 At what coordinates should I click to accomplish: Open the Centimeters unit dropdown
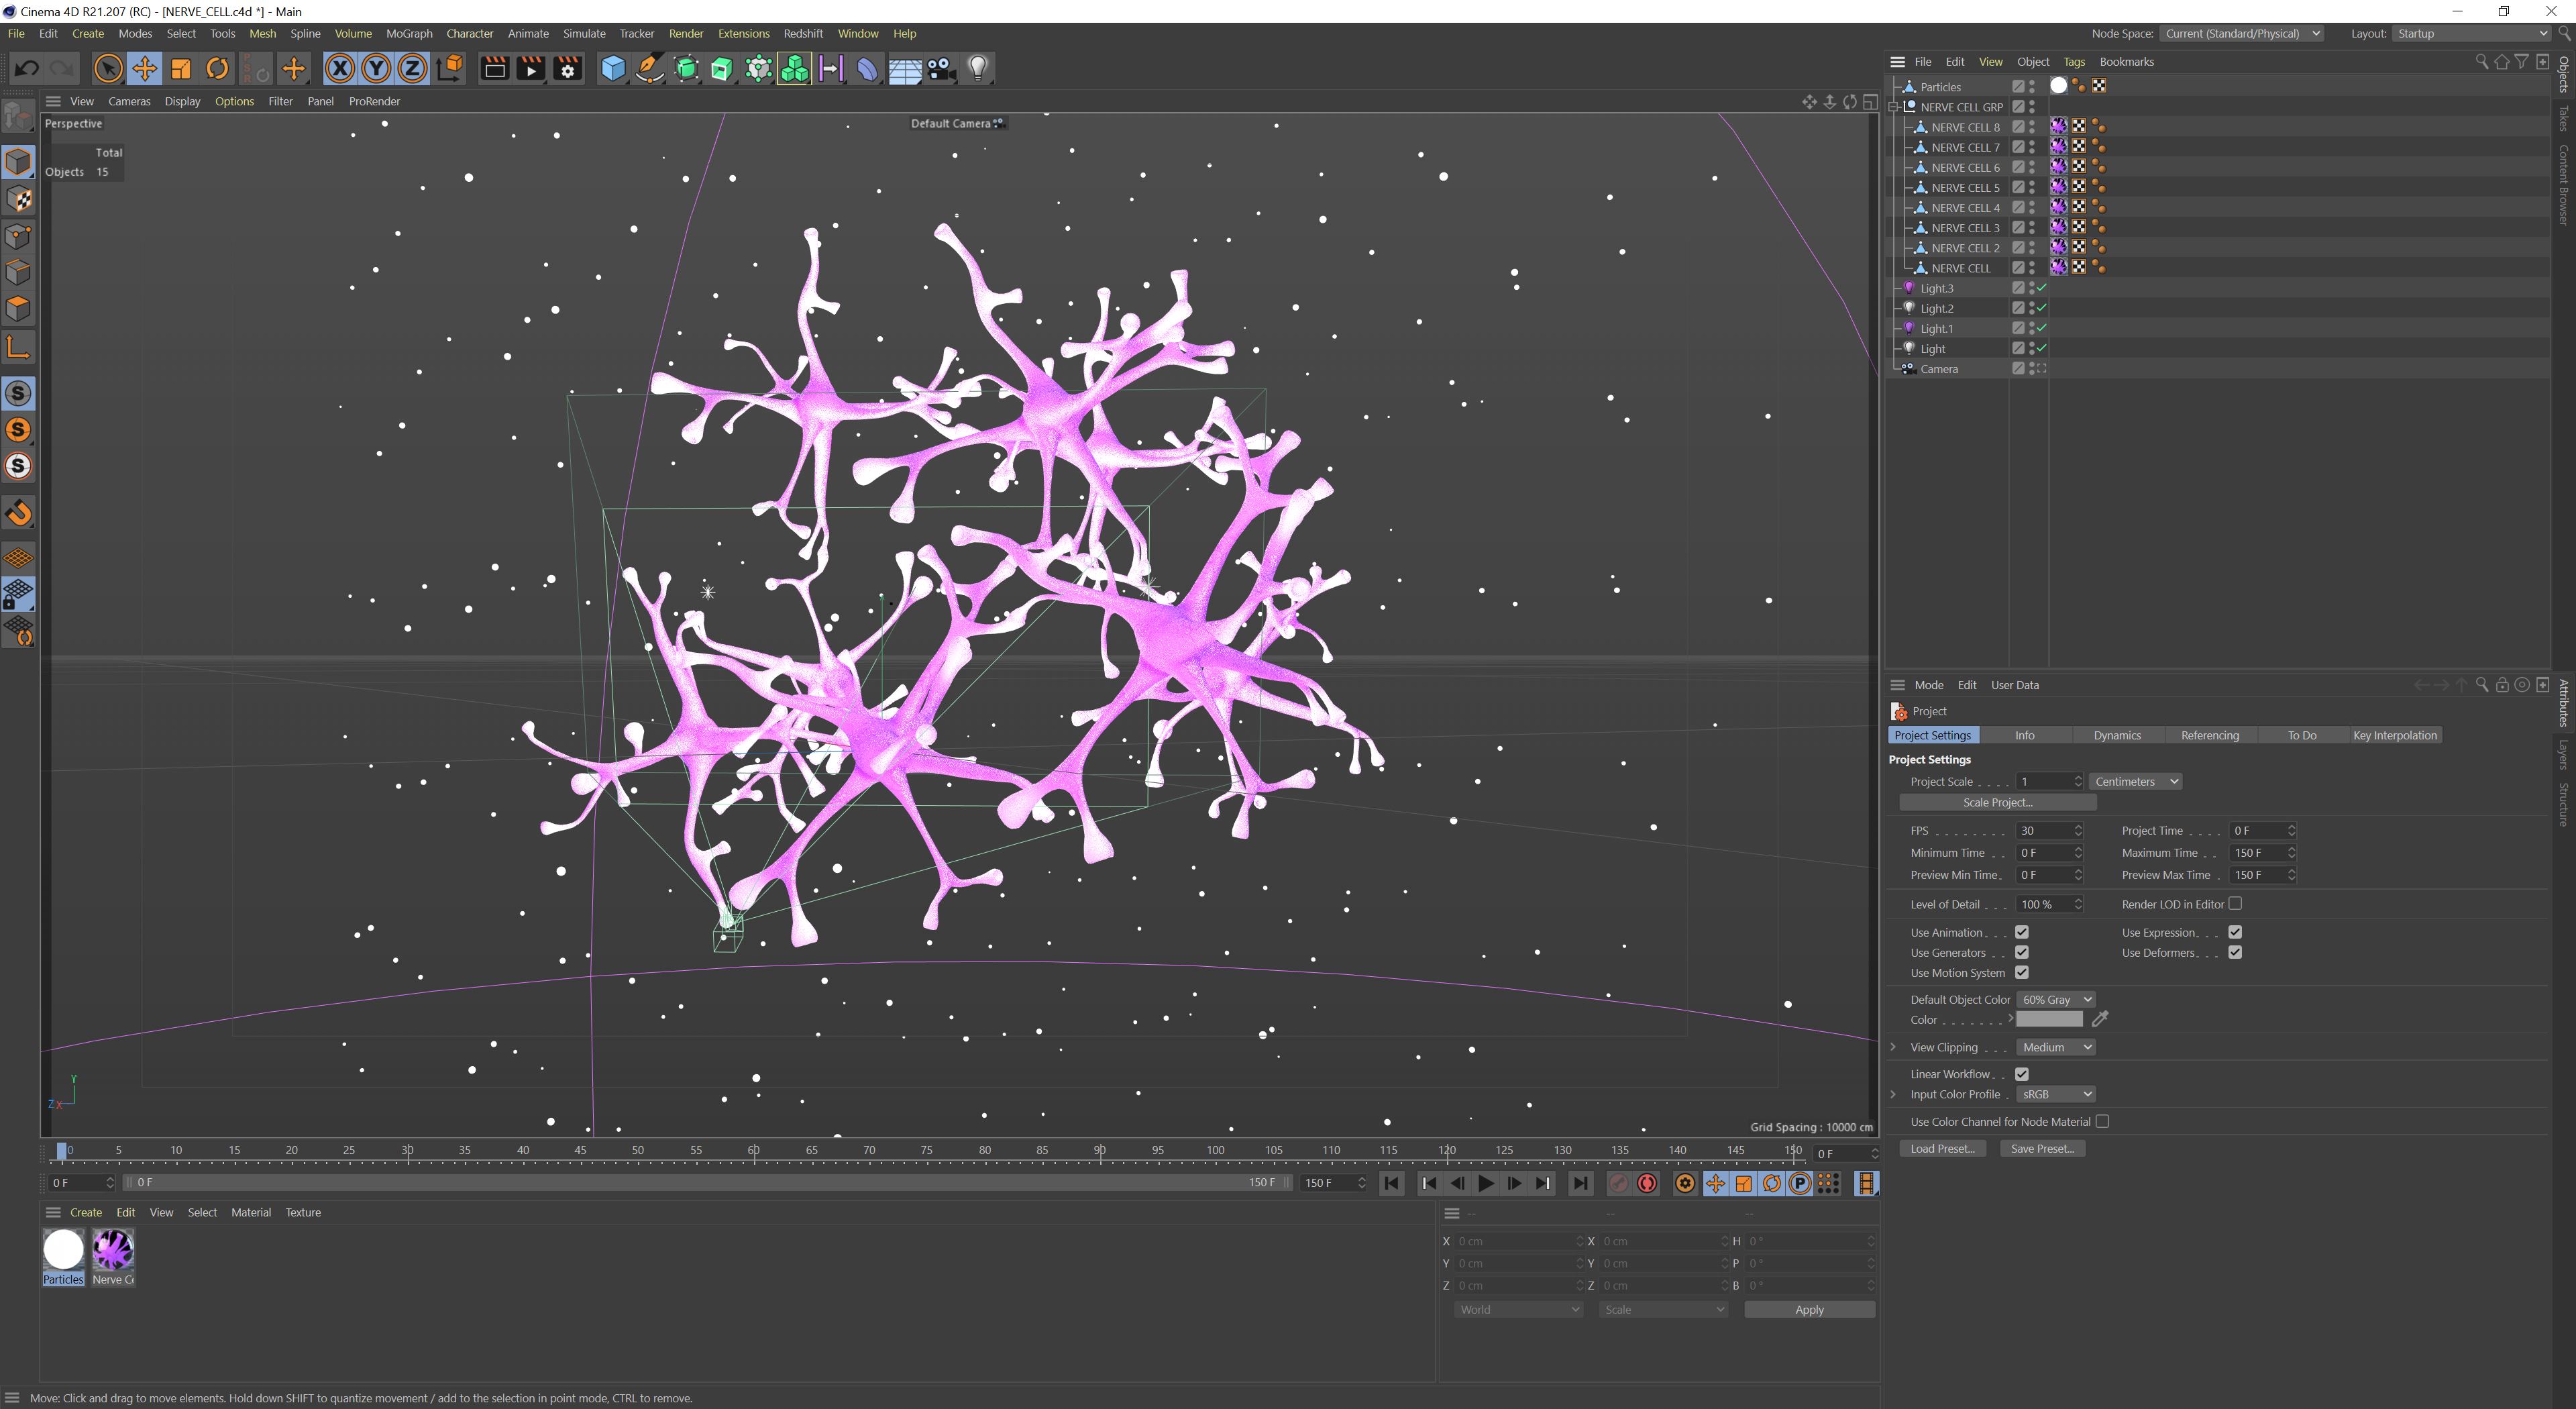click(2135, 782)
